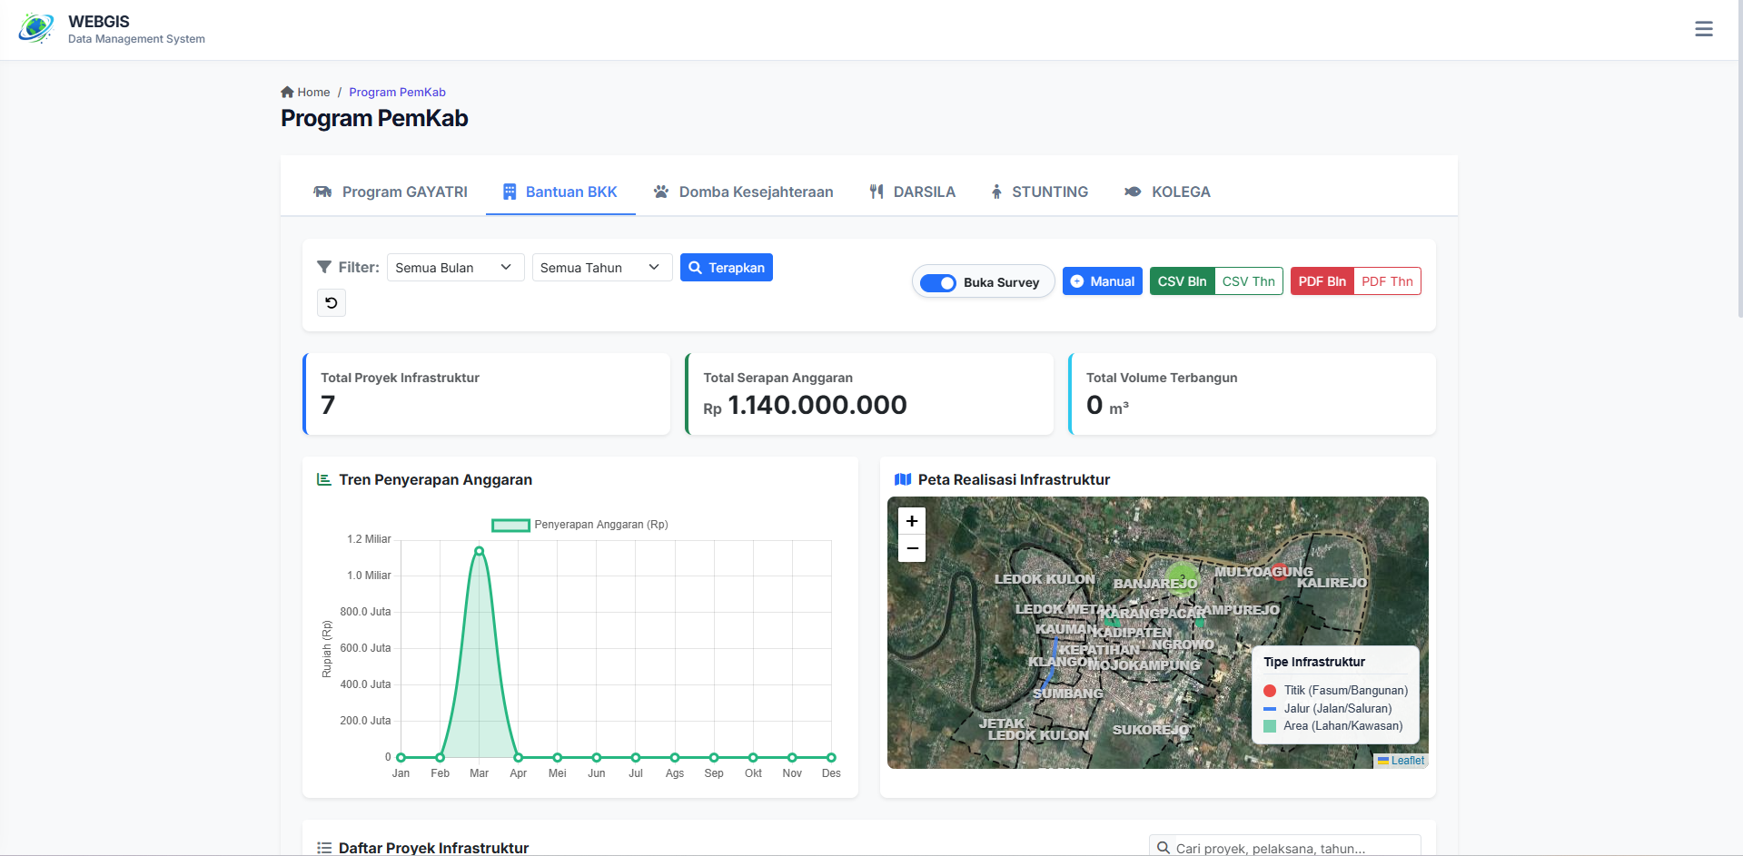Screen dimensions: 1743x856
Task: Open the Semua Bulan dropdown
Action: click(454, 267)
